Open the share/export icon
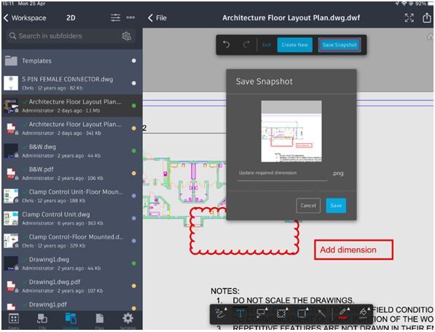The height and width of the screenshot is (332, 435). click(x=427, y=18)
